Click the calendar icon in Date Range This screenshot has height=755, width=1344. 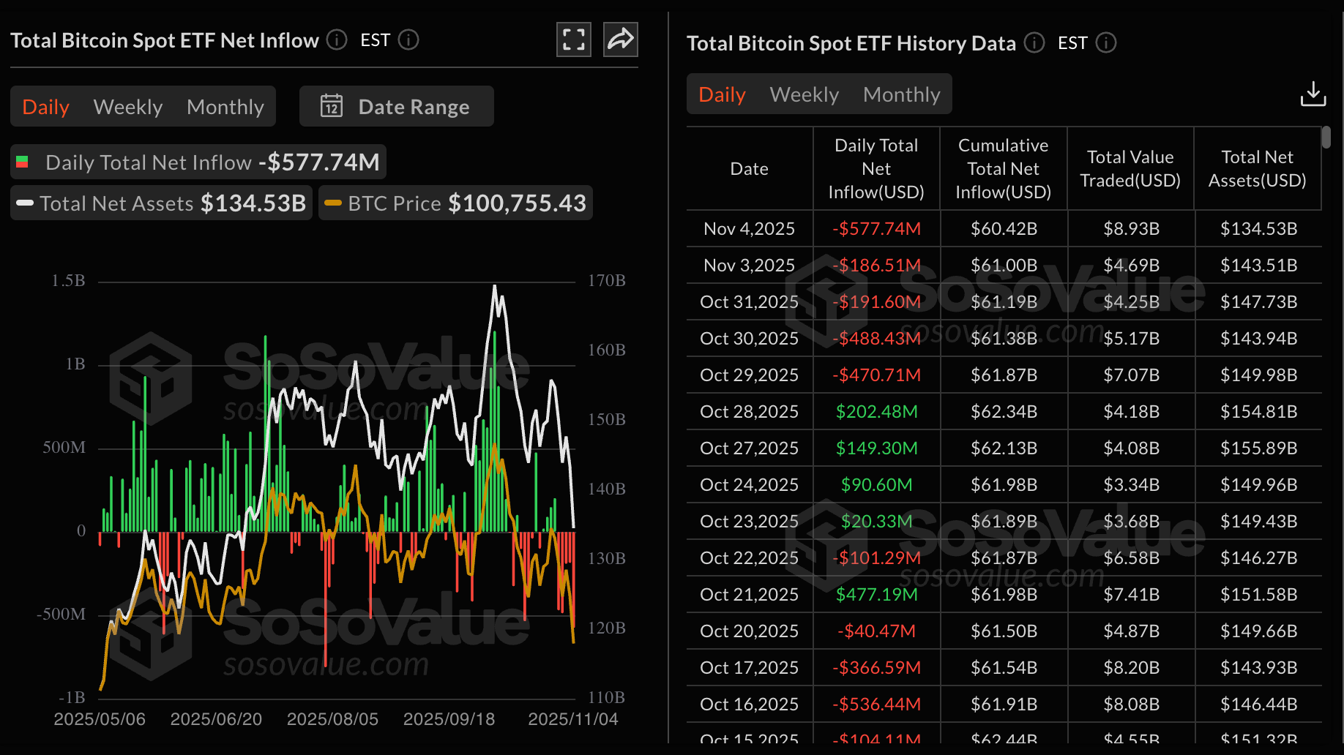[x=332, y=106]
